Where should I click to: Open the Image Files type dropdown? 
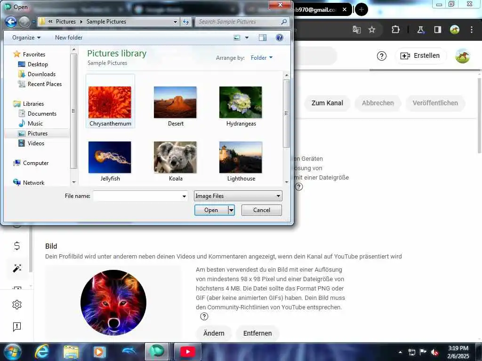tap(238, 196)
